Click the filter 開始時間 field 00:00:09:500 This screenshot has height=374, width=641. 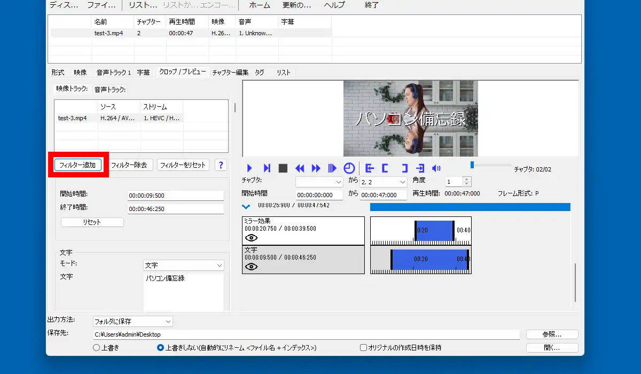coord(176,196)
